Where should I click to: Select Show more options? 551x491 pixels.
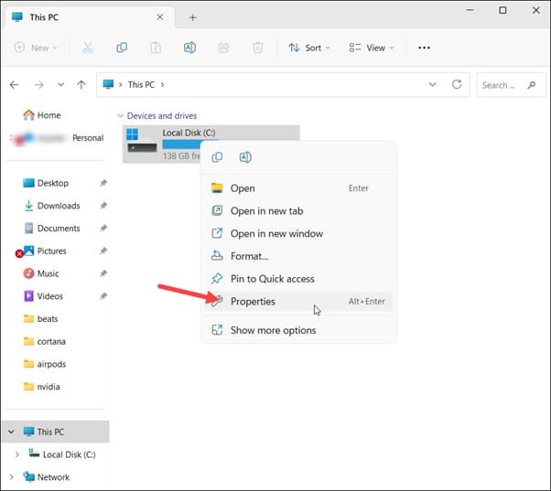298,330
